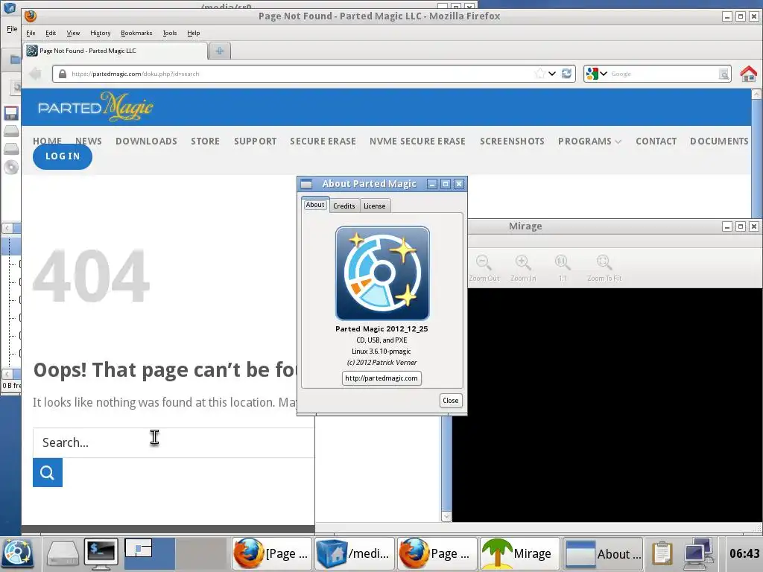Open the SCREENSHOTS navigation link
This screenshot has height=572, width=763.
click(x=512, y=141)
